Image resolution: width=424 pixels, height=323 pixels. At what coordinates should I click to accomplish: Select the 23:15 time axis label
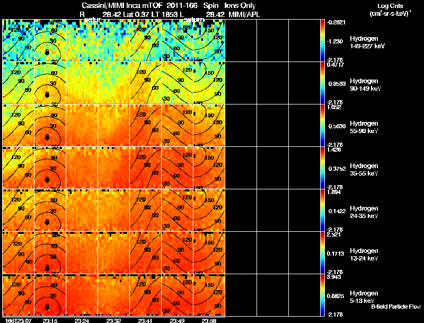[50, 321]
